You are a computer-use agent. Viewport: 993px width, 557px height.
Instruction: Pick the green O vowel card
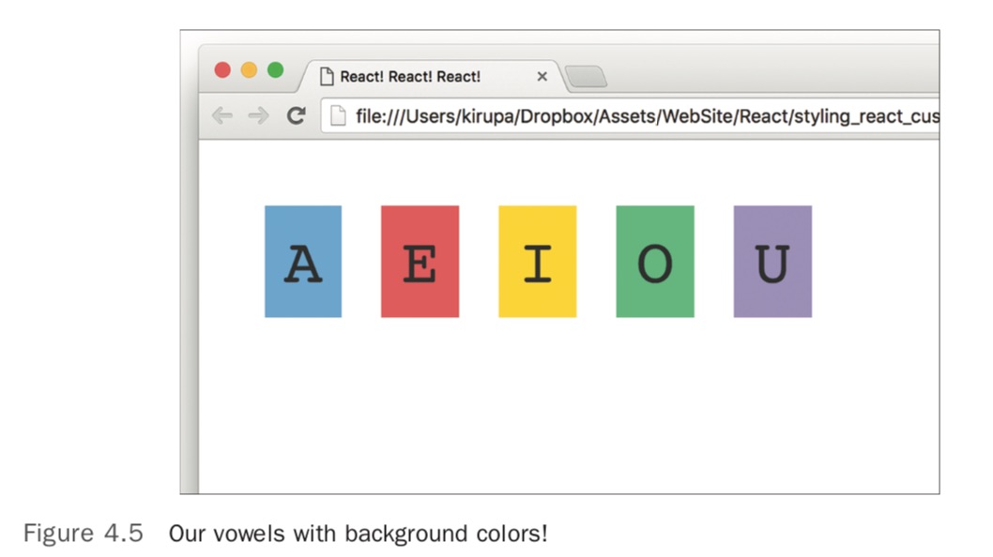click(655, 262)
